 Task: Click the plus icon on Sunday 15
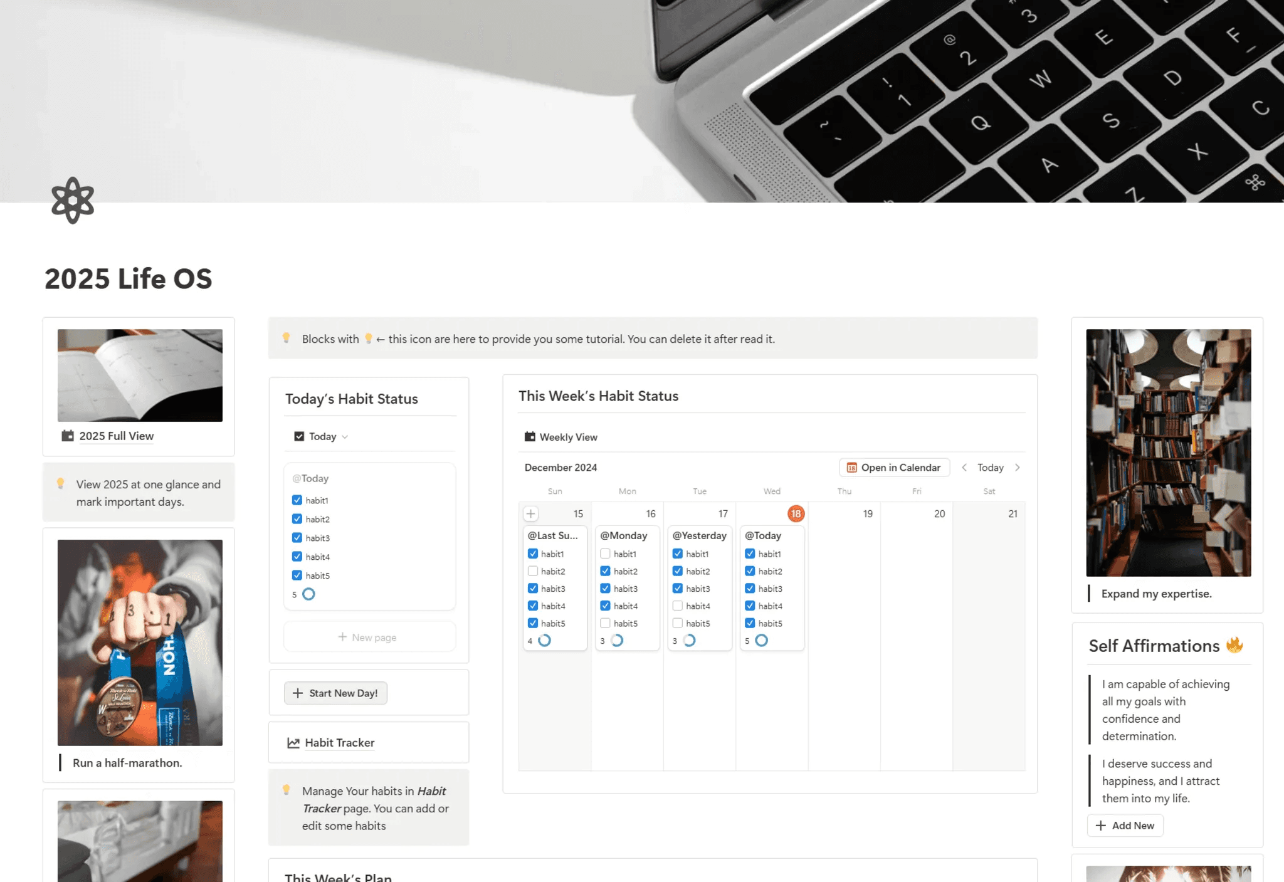click(x=530, y=513)
